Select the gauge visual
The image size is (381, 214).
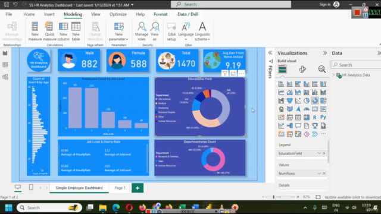click(x=307, y=109)
